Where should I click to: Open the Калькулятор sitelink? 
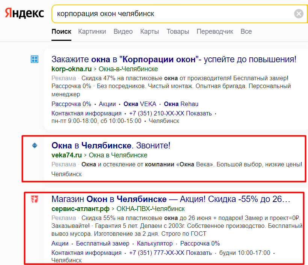(x=155, y=243)
